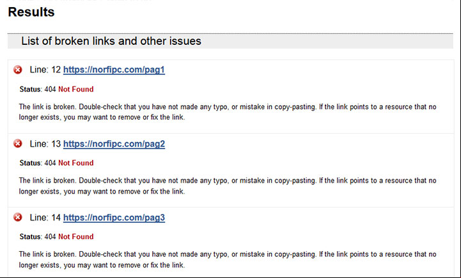Click the broken link description under pag1
461x278 pixels.
coord(228,112)
